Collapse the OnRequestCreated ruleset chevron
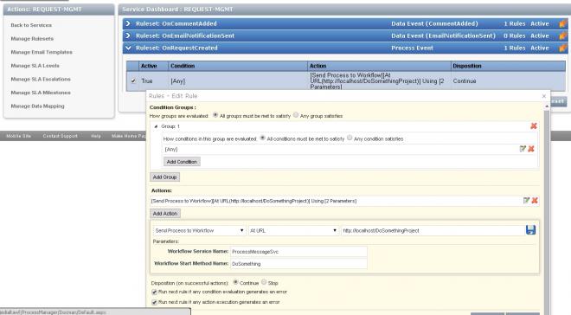The height and width of the screenshot is (315, 571). pyautogui.click(x=128, y=48)
